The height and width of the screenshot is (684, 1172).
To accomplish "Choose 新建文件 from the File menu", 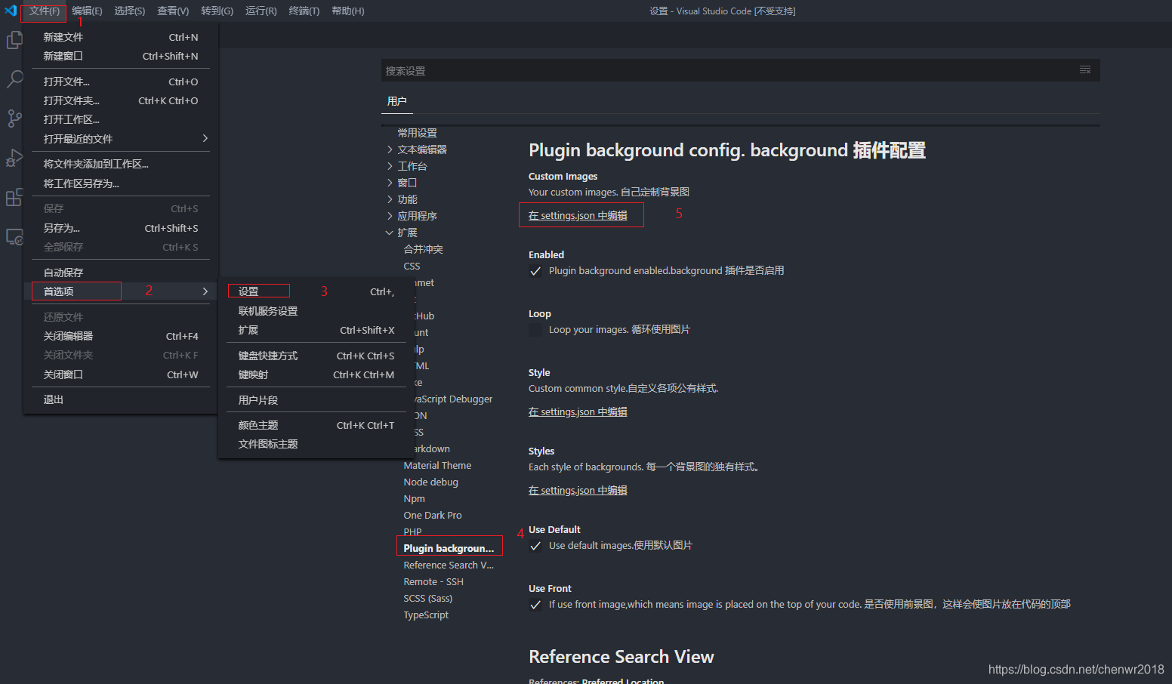I will (x=121, y=37).
